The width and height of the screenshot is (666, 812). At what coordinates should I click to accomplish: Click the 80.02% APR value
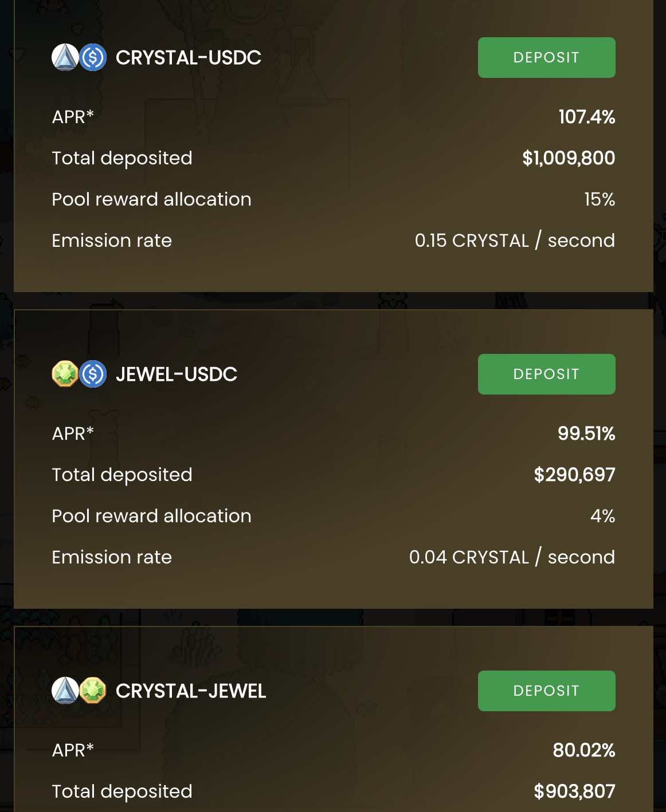[x=584, y=750]
